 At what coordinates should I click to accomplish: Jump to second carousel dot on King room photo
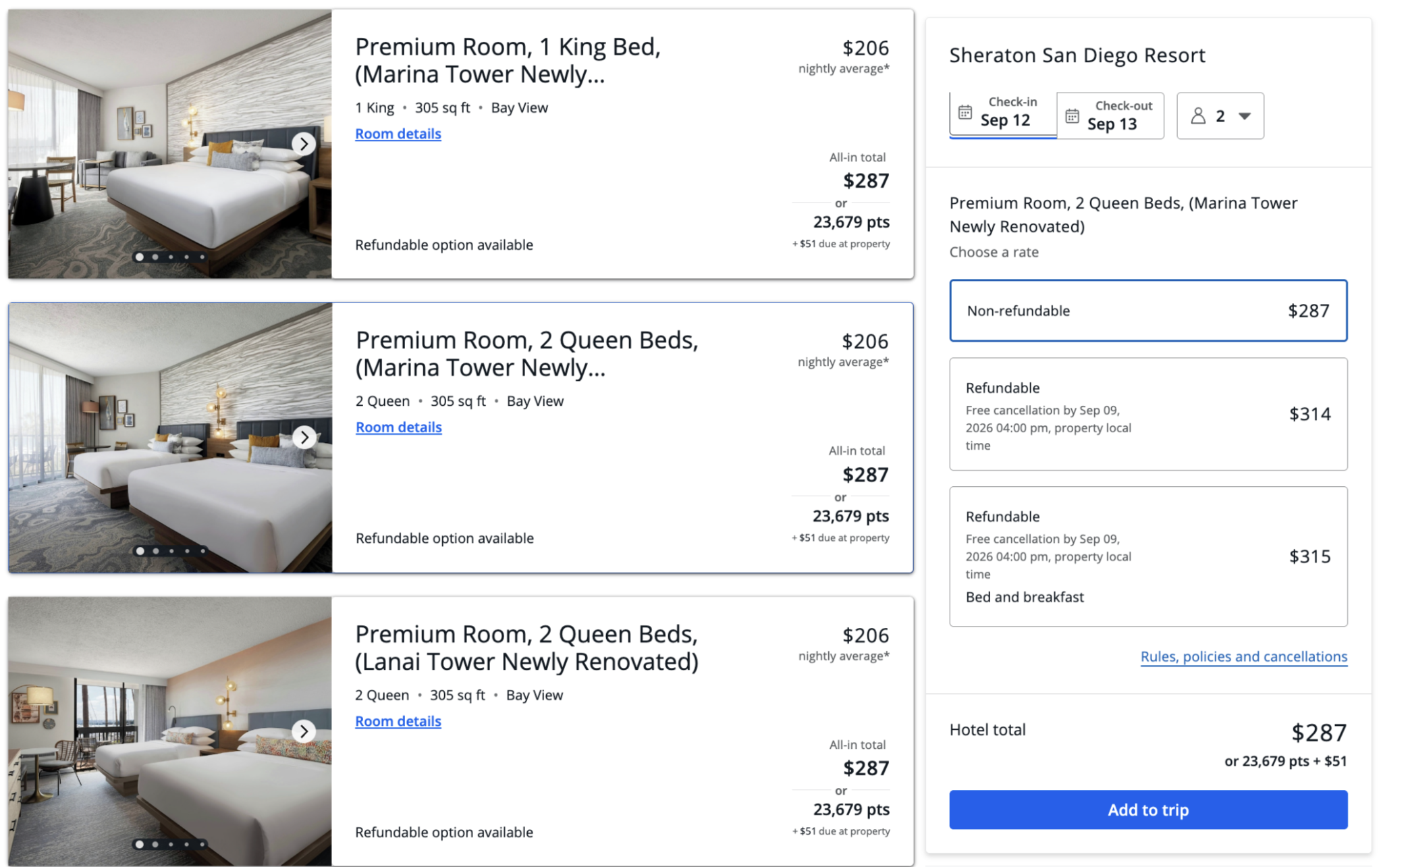click(155, 257)
